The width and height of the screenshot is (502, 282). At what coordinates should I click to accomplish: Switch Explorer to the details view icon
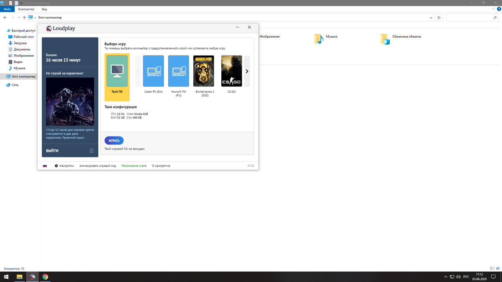pyautogui.click(x=492, y=268)
